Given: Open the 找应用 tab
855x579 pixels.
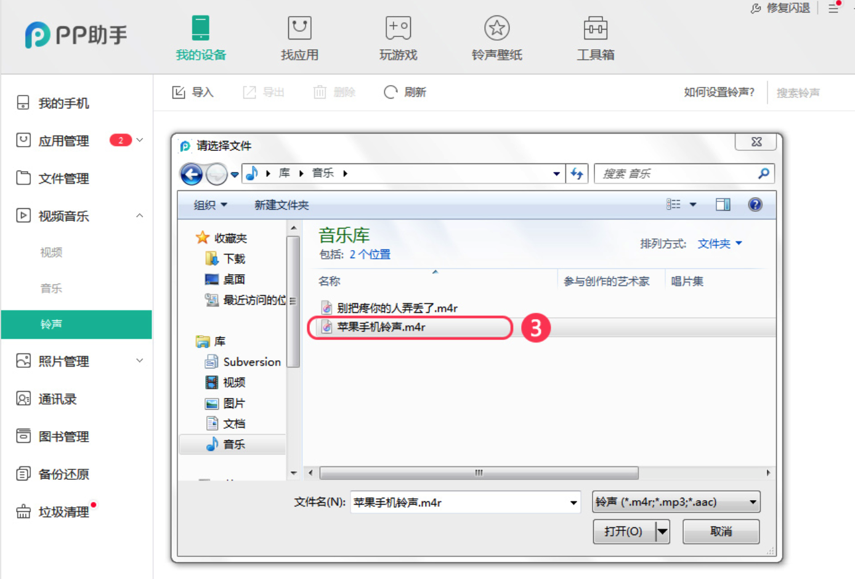Looking at the screenshot, I should click(299, 38).
